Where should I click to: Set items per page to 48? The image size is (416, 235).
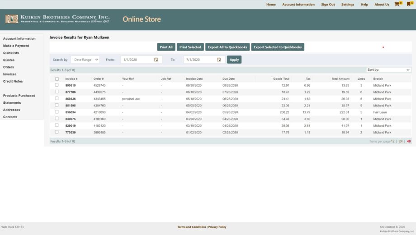click(409, 141)
